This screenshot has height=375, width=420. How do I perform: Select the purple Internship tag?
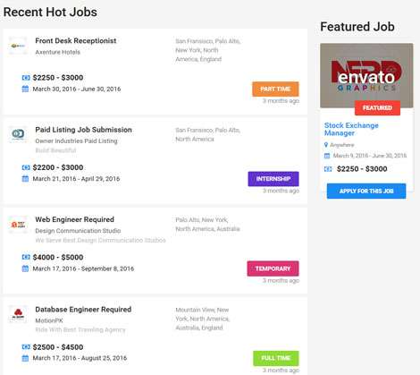click(x=273, y=179)
